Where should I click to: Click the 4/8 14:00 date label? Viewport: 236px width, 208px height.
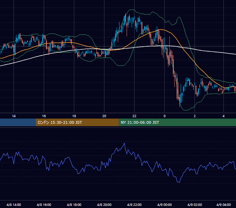click(x=14, y=205)
